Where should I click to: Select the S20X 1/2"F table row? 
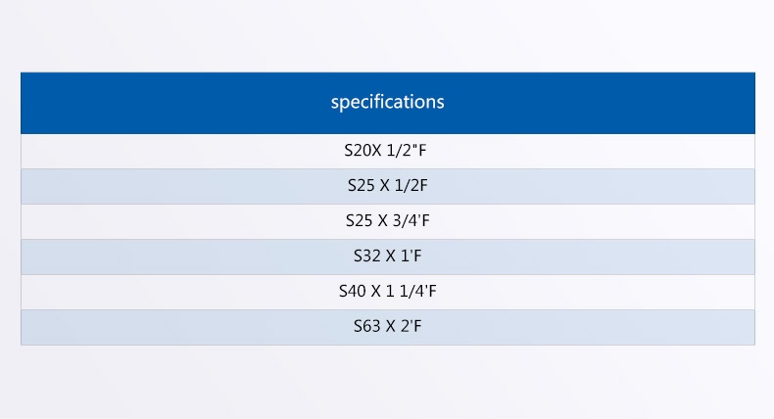388,151
